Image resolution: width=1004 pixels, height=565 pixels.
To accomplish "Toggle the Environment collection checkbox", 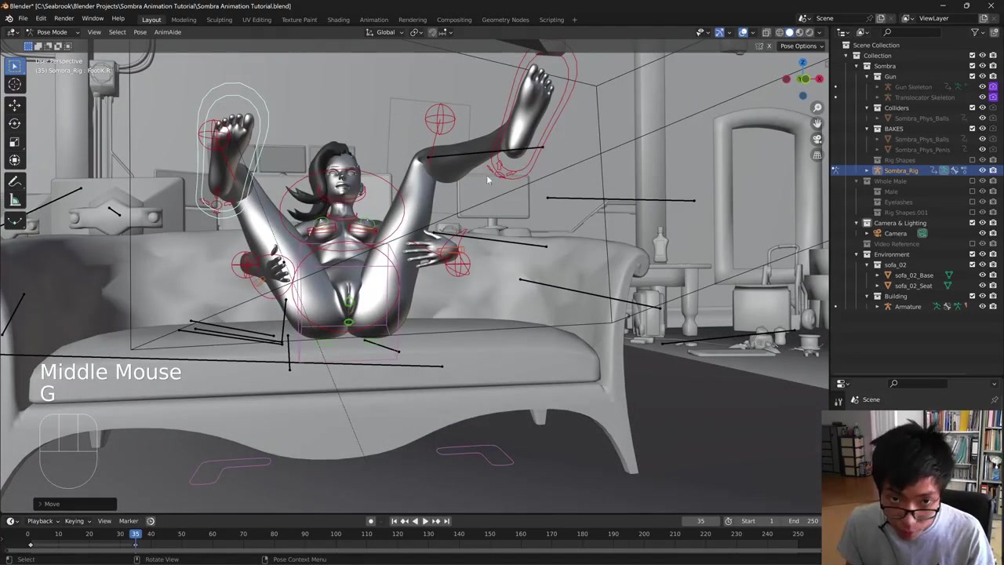I will 972,254.
